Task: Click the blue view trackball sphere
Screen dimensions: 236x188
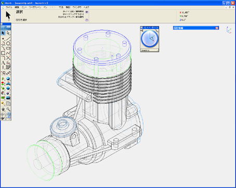Action: pyautogui.click(x=150, y=39)
